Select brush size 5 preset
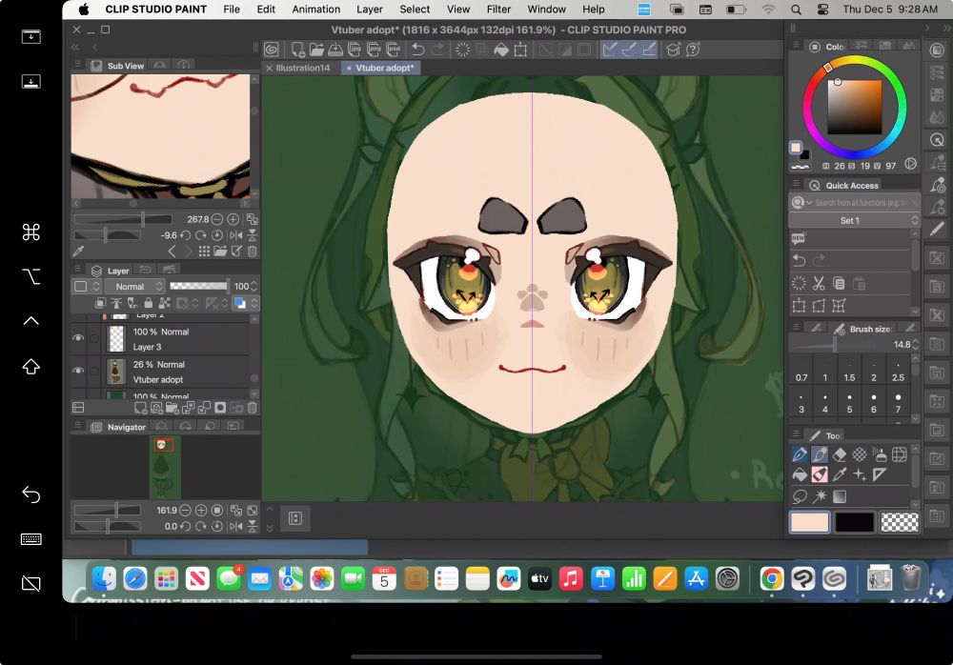 [849, 403]
